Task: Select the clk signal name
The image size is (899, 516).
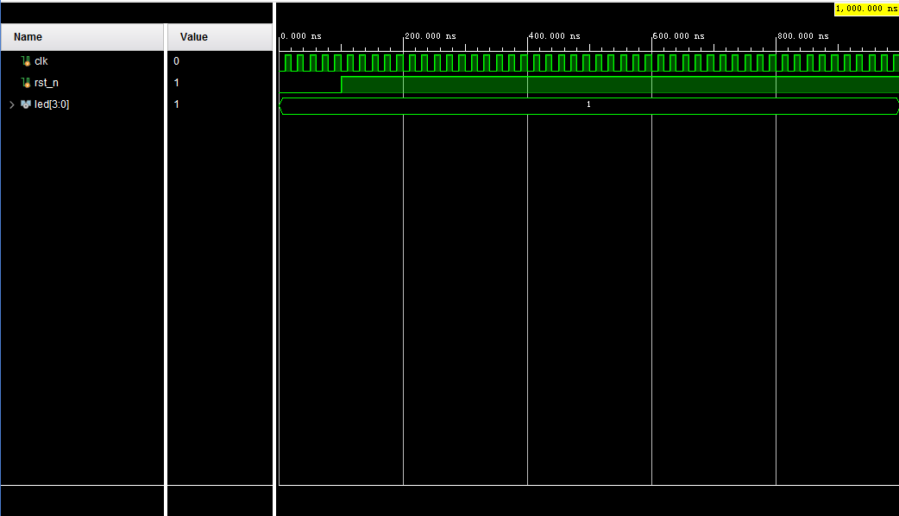Action: click(41, 60)
